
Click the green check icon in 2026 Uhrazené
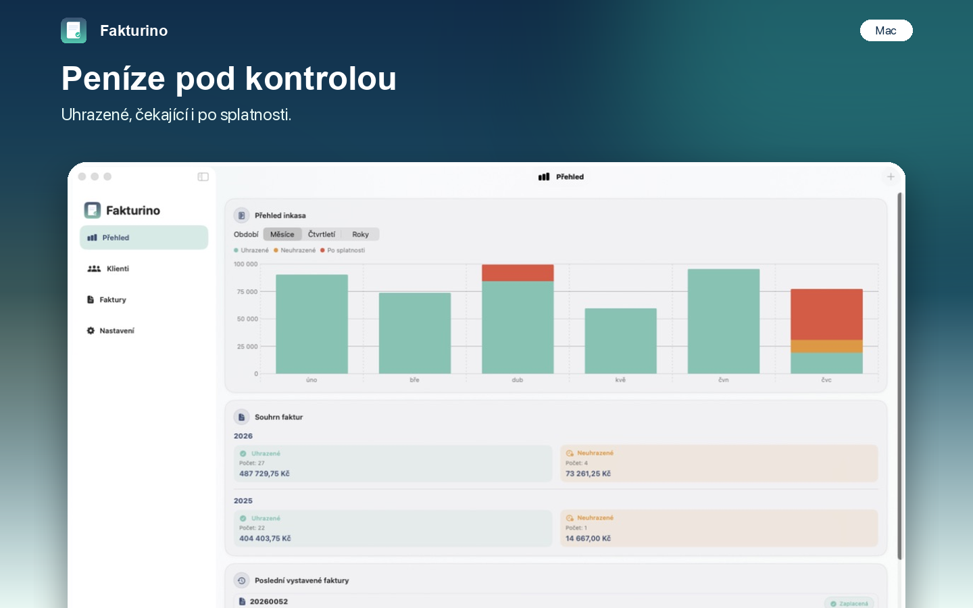(x=243, y=454)
